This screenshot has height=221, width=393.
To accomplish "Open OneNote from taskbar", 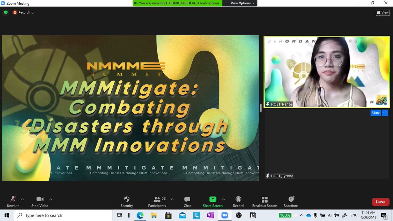I will click(x=211, y=215).
